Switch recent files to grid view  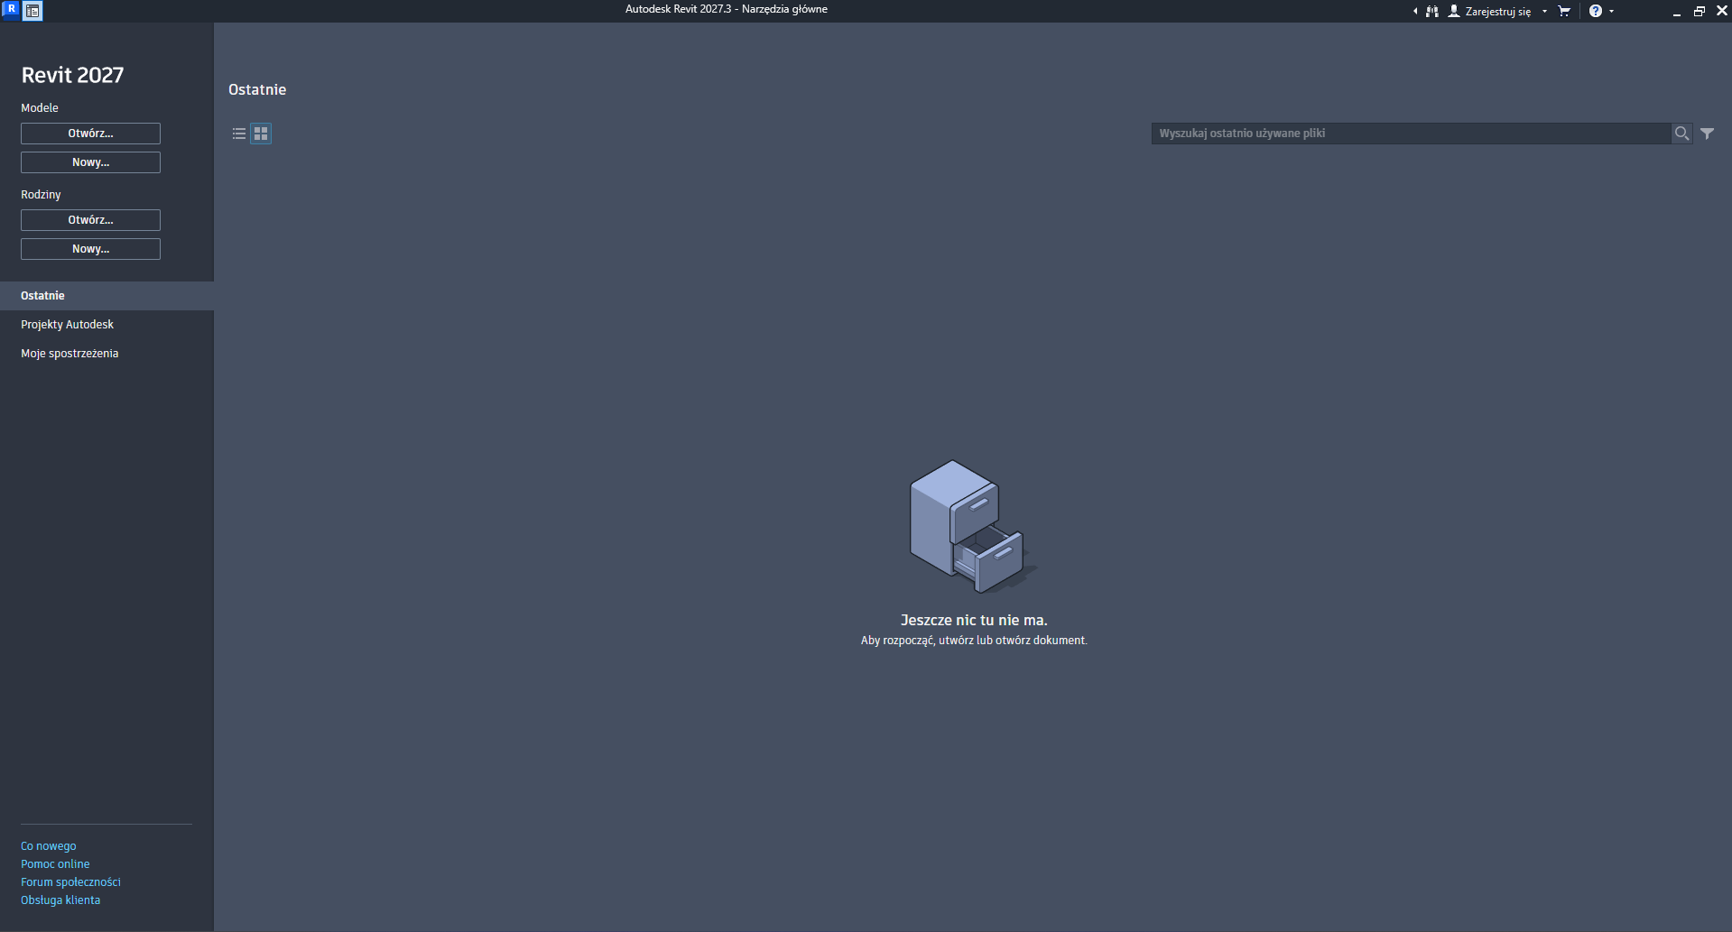click(261, 134)
